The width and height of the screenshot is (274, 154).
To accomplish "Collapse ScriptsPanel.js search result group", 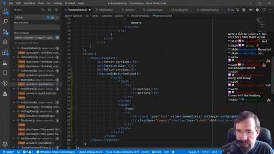I will pos(14,102).
